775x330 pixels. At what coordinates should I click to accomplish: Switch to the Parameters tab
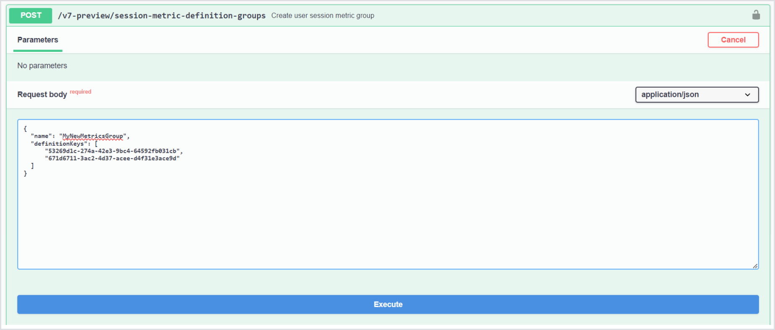(x=38, y=40)
